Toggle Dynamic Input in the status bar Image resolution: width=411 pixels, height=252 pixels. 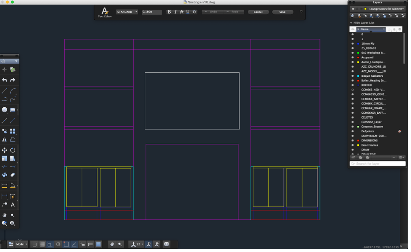82,244
